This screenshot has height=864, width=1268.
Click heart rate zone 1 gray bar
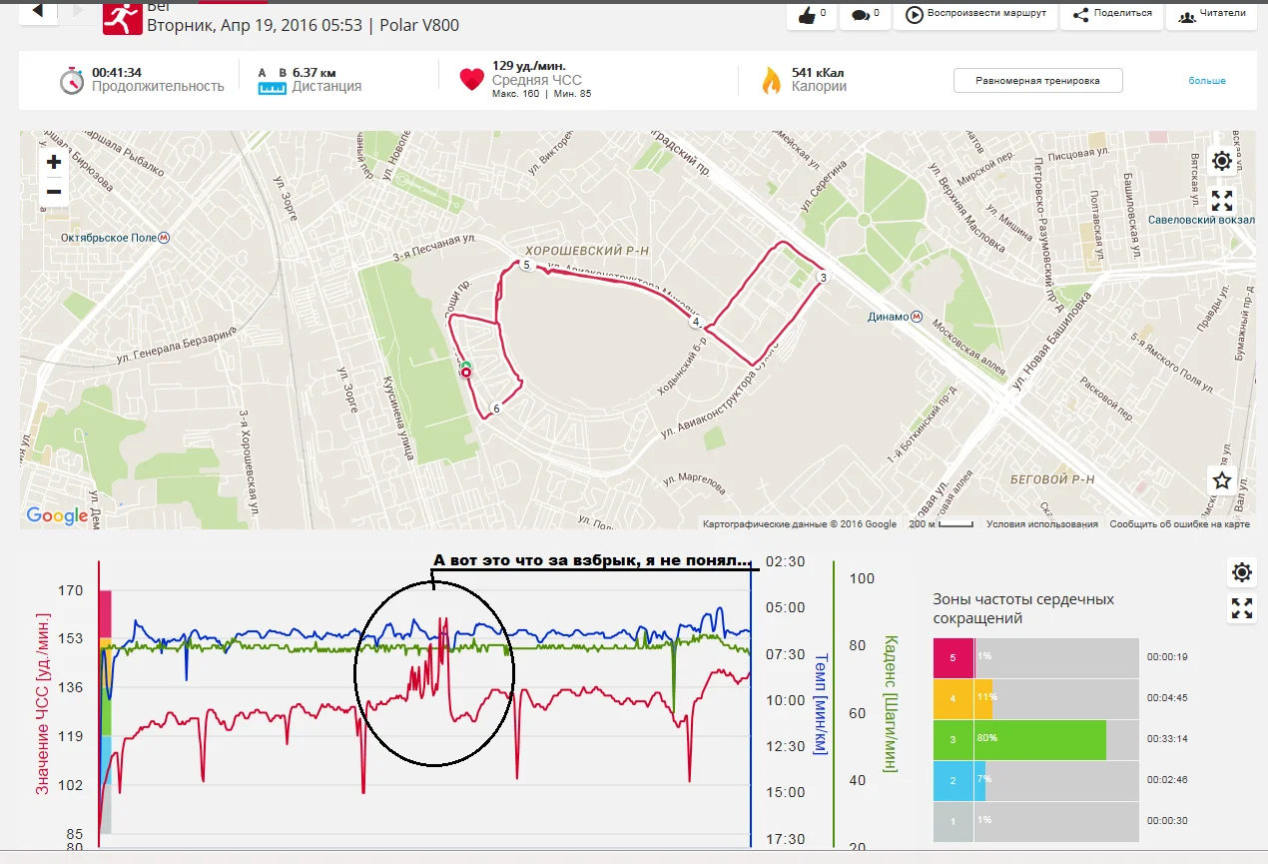pyautogui.click(x=952, y=821)
